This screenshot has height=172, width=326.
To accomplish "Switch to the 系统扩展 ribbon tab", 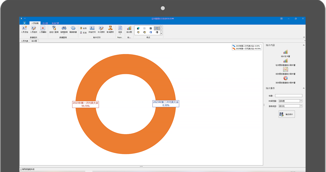I will (55, 23).
